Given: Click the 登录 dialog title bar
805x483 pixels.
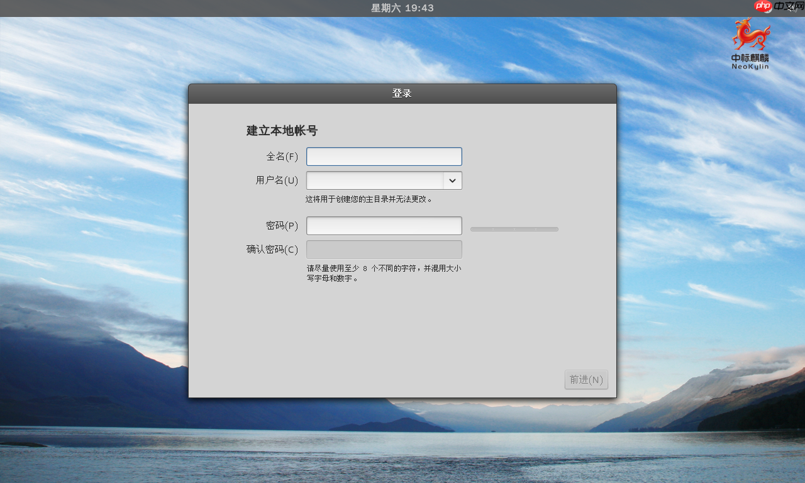Looking at the screenshot, I should [402, 93].
